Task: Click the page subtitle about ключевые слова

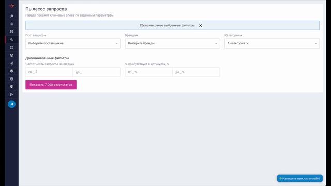Action: point(69,15)
